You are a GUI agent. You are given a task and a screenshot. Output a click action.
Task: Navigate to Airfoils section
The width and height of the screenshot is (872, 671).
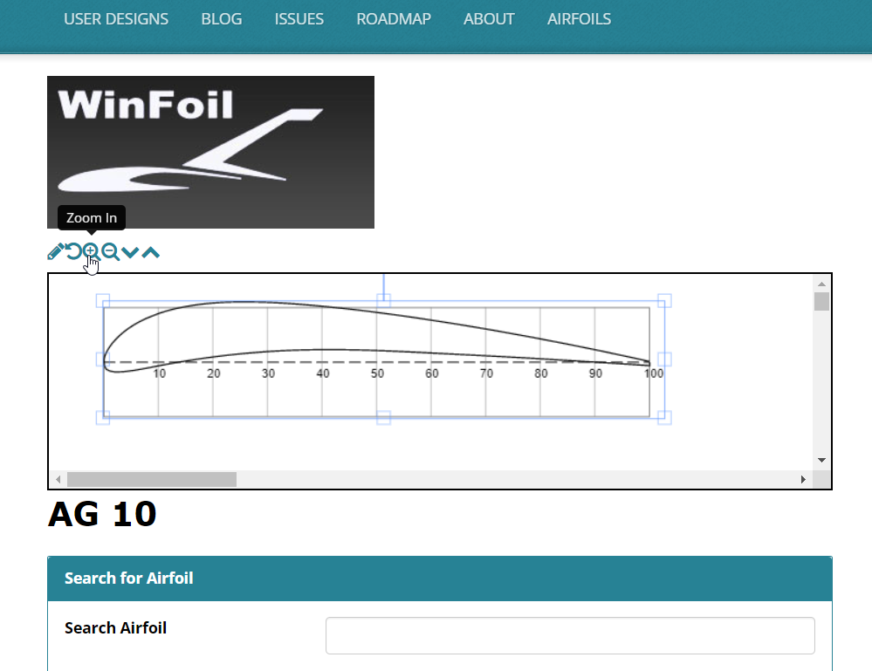pyautogui.click(x=579, y=19)
